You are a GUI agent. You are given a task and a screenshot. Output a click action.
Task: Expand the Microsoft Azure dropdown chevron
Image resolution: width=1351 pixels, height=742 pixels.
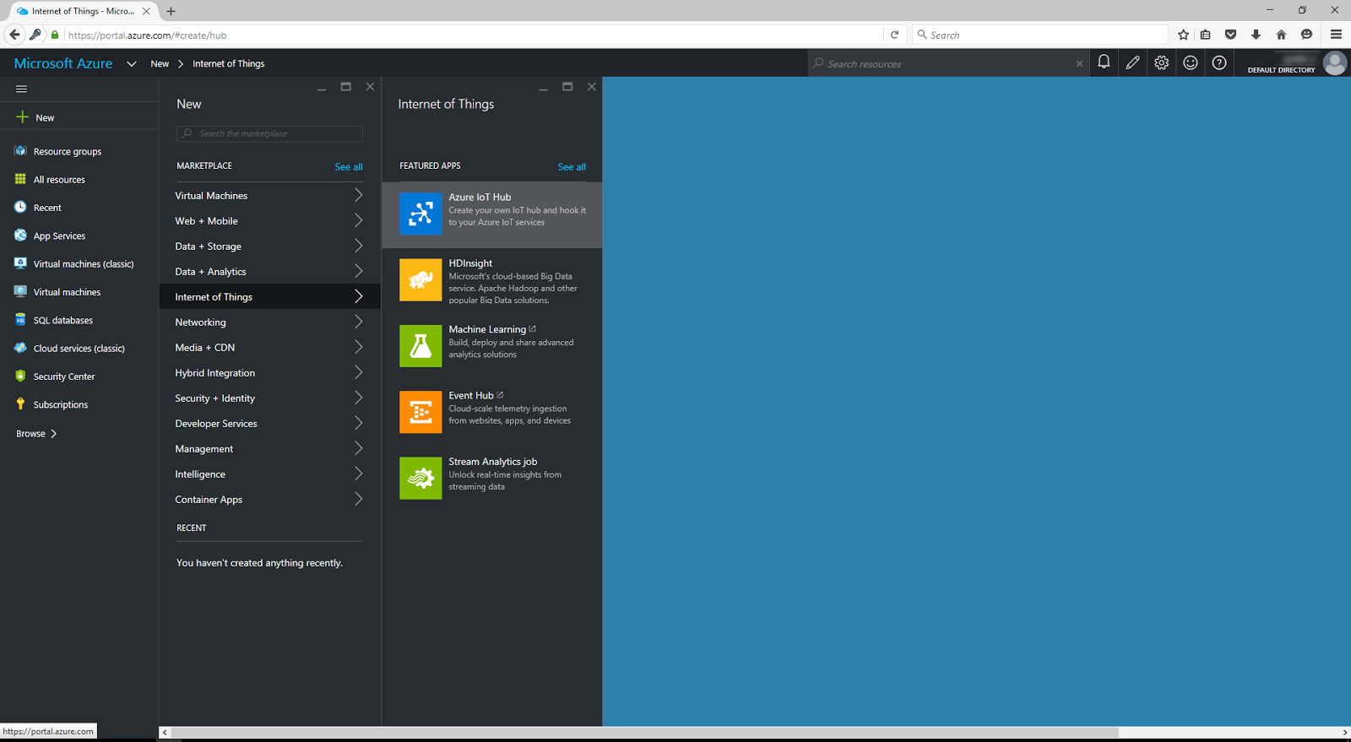[132, 63]
